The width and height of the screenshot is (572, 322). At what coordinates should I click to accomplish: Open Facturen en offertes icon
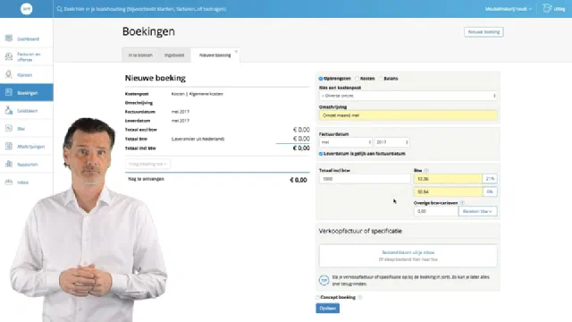coord(9,56)
